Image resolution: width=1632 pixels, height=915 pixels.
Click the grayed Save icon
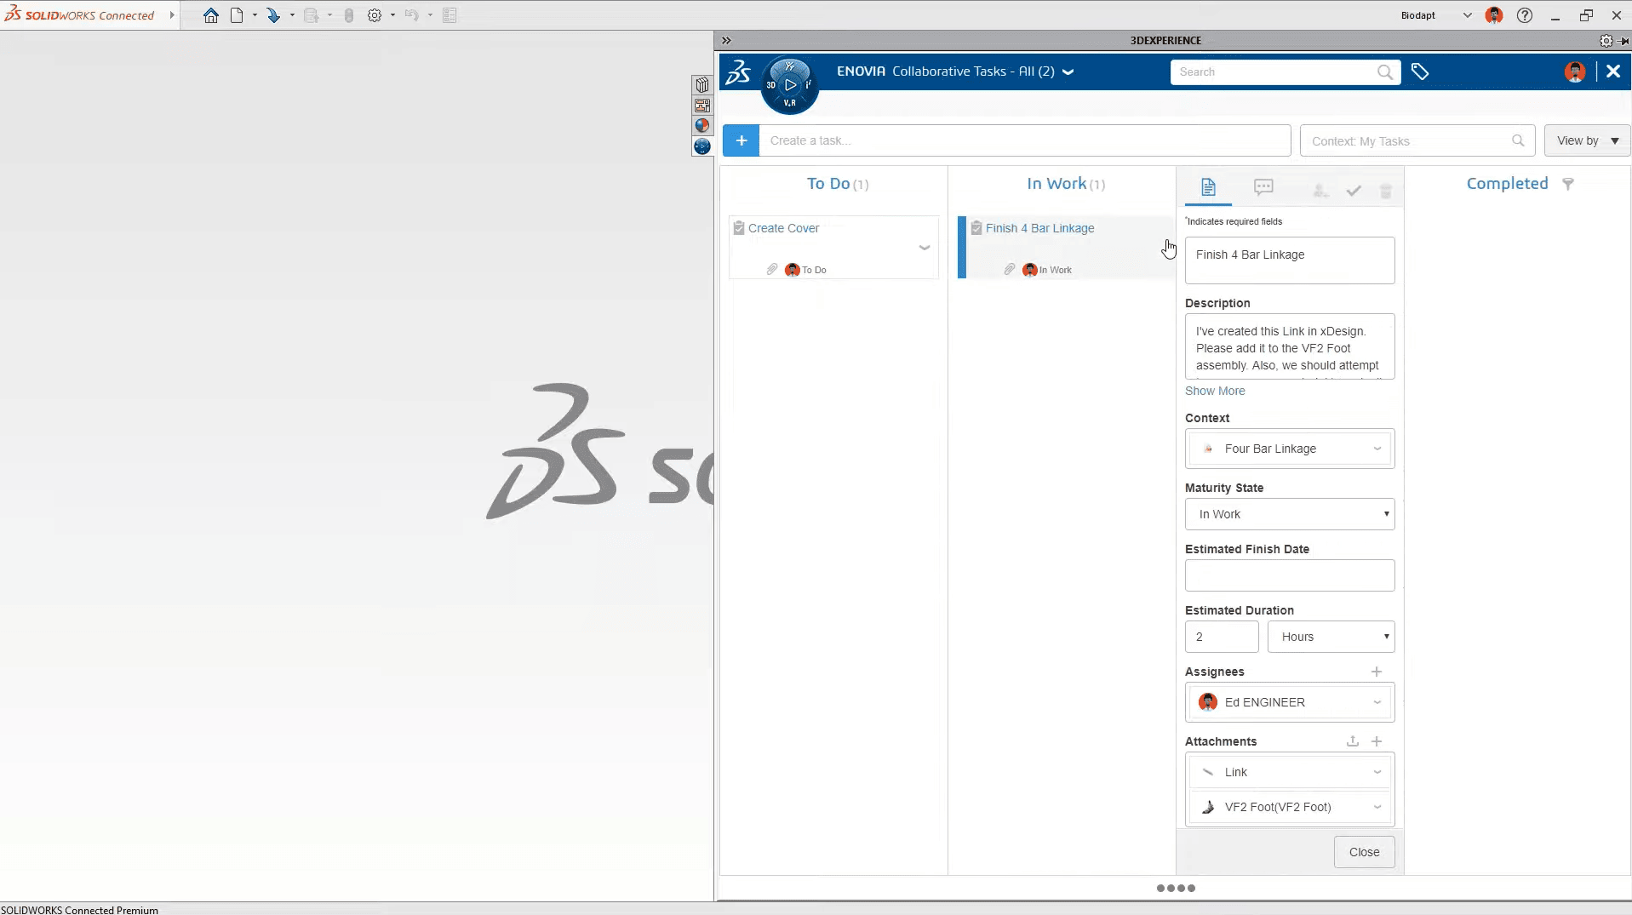pyautogui.click(x=312, y=15)
